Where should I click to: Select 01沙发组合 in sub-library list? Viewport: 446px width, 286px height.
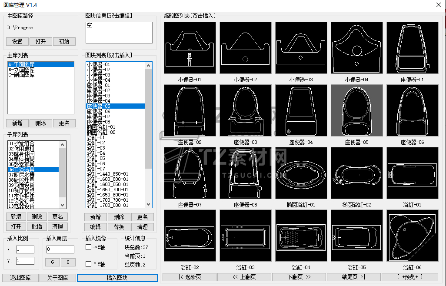(33, 143)
